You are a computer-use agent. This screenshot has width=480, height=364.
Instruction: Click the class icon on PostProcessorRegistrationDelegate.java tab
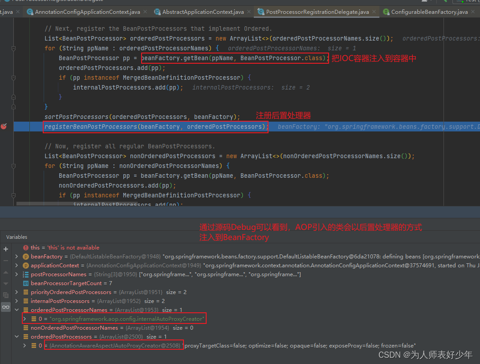point(261,12)
